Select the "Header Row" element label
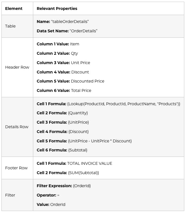Viewport: 186px width, 213px height. [17, 67]
